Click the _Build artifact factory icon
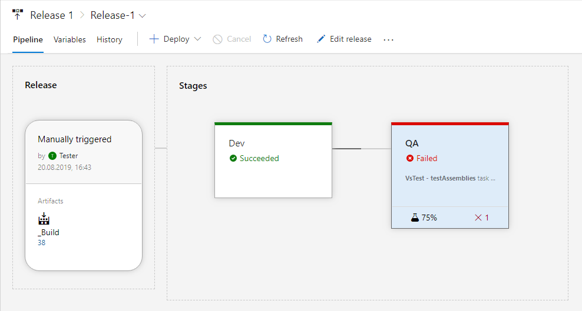The height and width of the screenshot is (311, 582). [44, 219]
